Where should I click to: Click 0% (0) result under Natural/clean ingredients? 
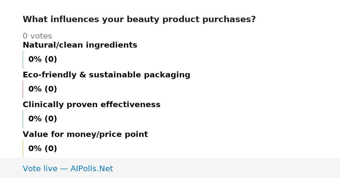click(x=42, y=60)
